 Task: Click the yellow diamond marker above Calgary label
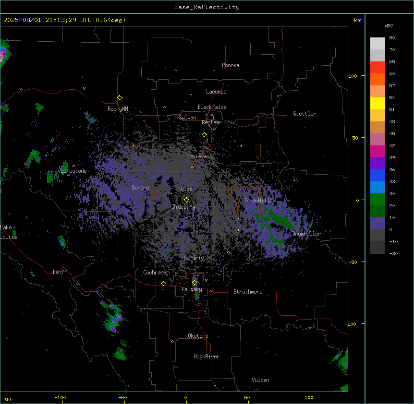coord(195,283)
